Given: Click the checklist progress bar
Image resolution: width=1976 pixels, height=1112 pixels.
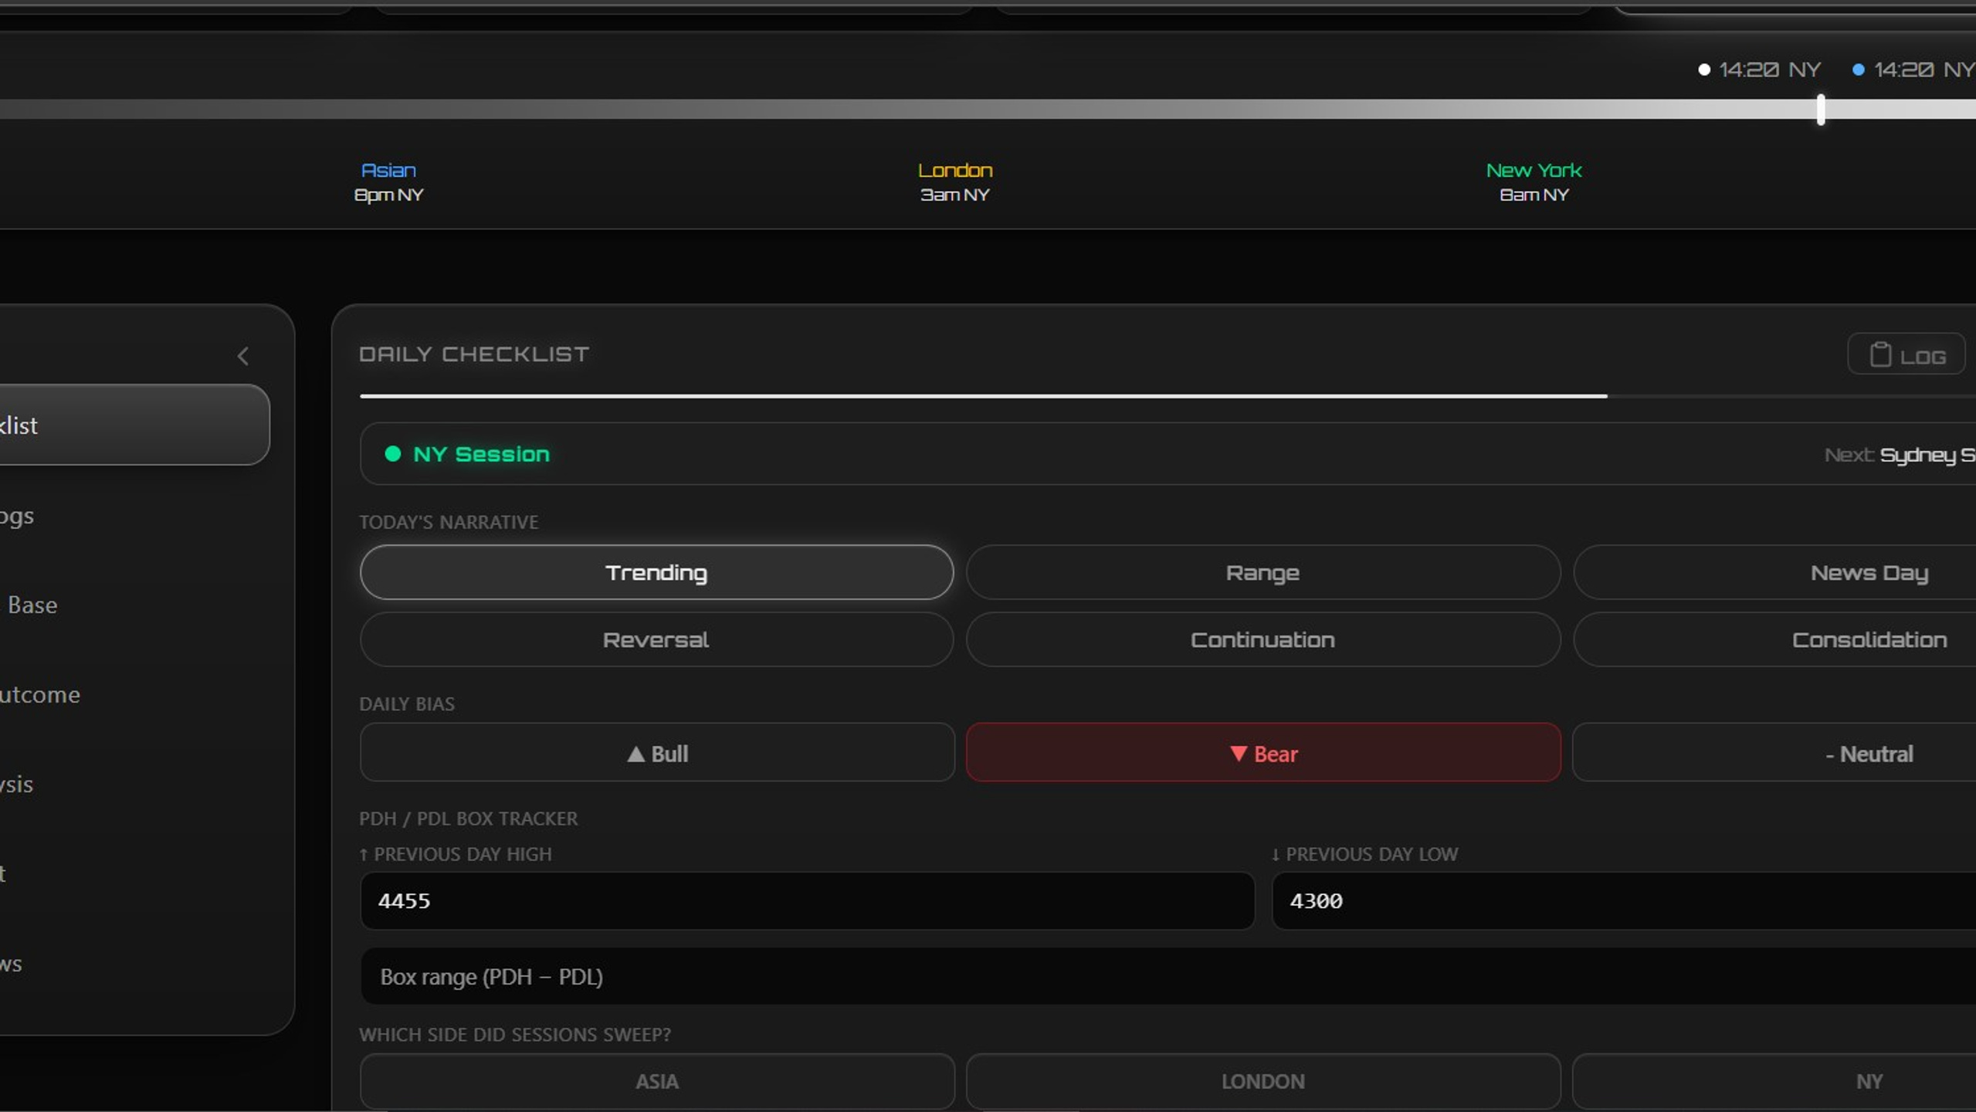Looking at the screenshot, I should coord(1168,396).
